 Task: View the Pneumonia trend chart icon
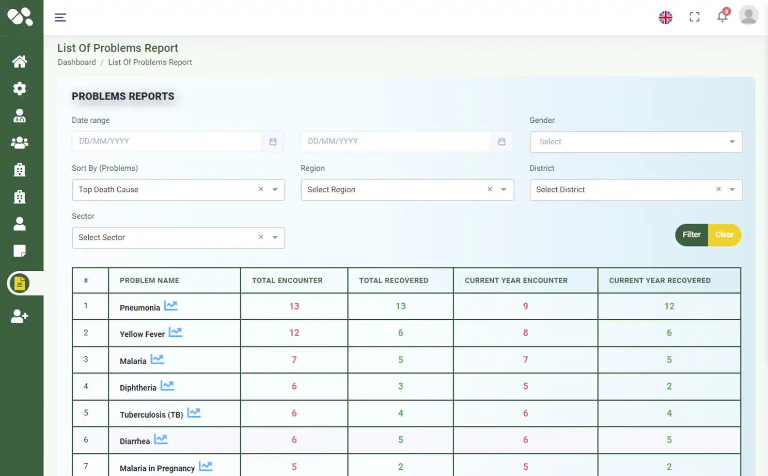pos(170,305)
